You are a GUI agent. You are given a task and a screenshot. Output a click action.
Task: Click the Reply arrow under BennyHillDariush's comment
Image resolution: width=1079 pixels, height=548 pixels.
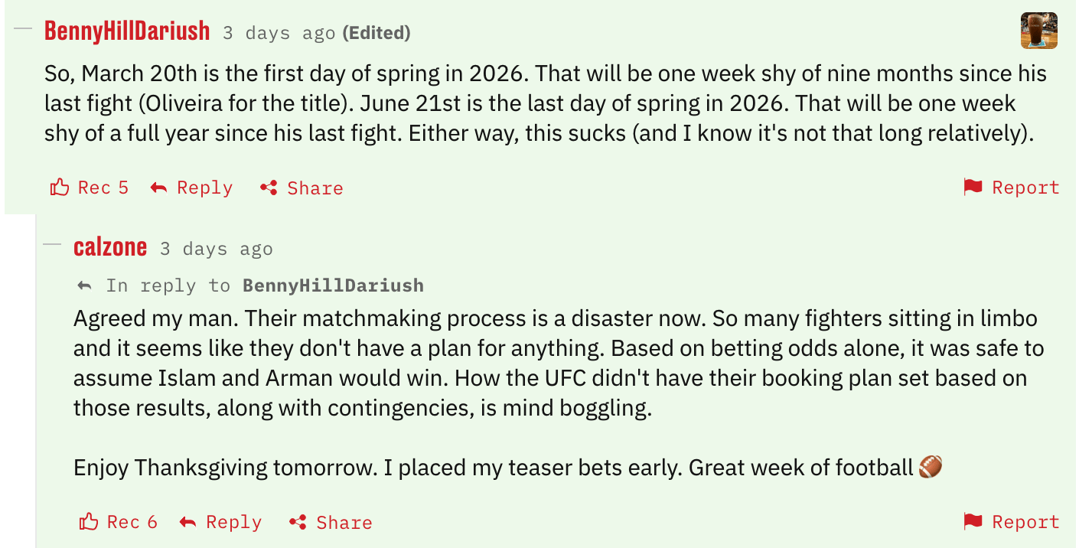(158, 188)
